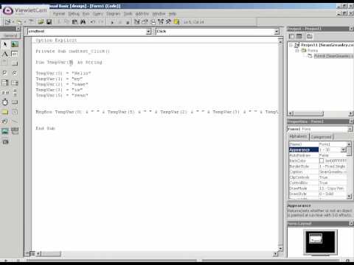This screenshot has height=265, width=354.
Task: Select the Pointer tool in toolbox
Action: pos(4,44)
